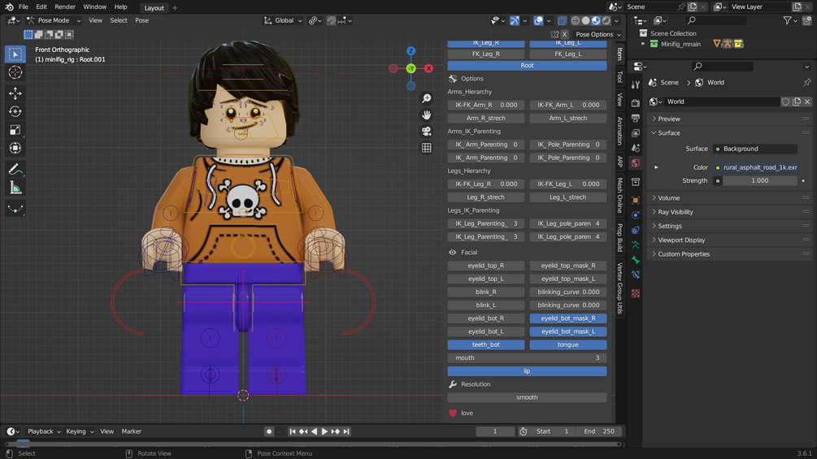
Task: Open the Pose Options dropdown
Action: 598,34
